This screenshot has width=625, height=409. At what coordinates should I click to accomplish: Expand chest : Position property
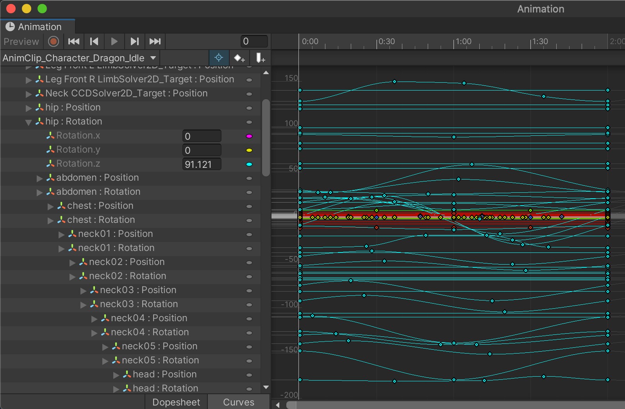pos(50,206)
